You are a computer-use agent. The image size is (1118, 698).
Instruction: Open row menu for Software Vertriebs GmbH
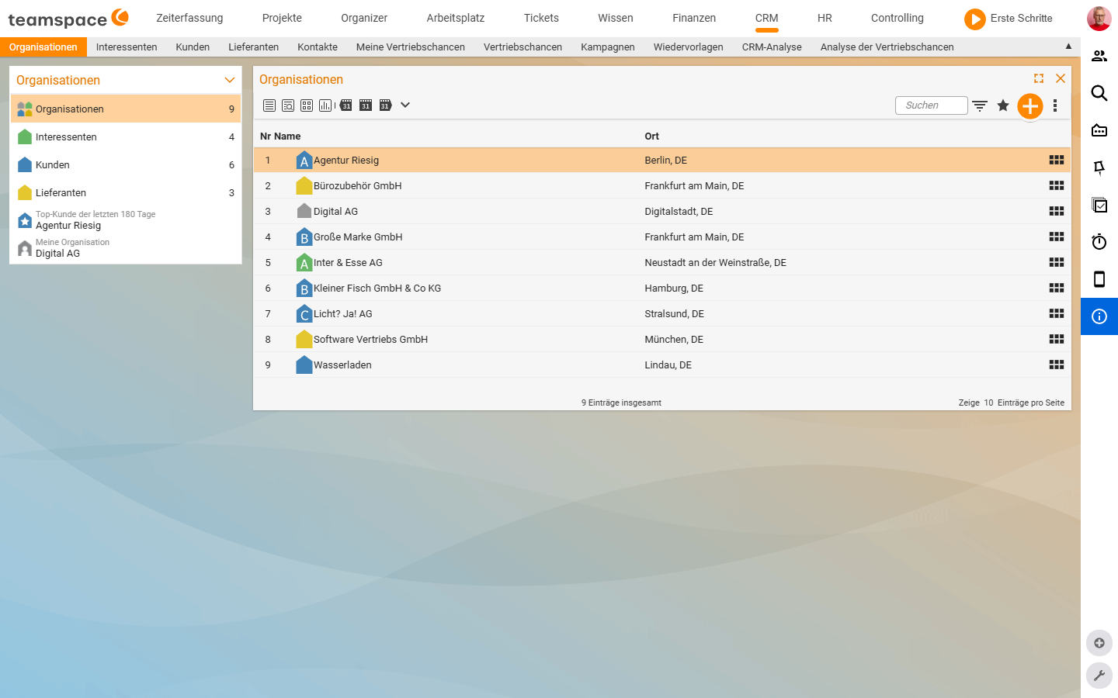click(x=1057, y=339)
